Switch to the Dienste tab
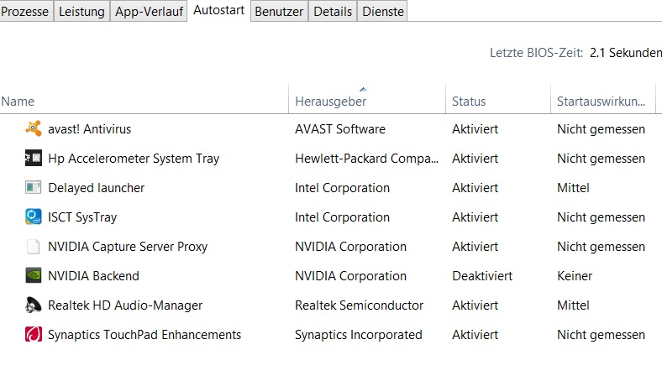This screenshot has width=662, height=381. pos(383,11)
